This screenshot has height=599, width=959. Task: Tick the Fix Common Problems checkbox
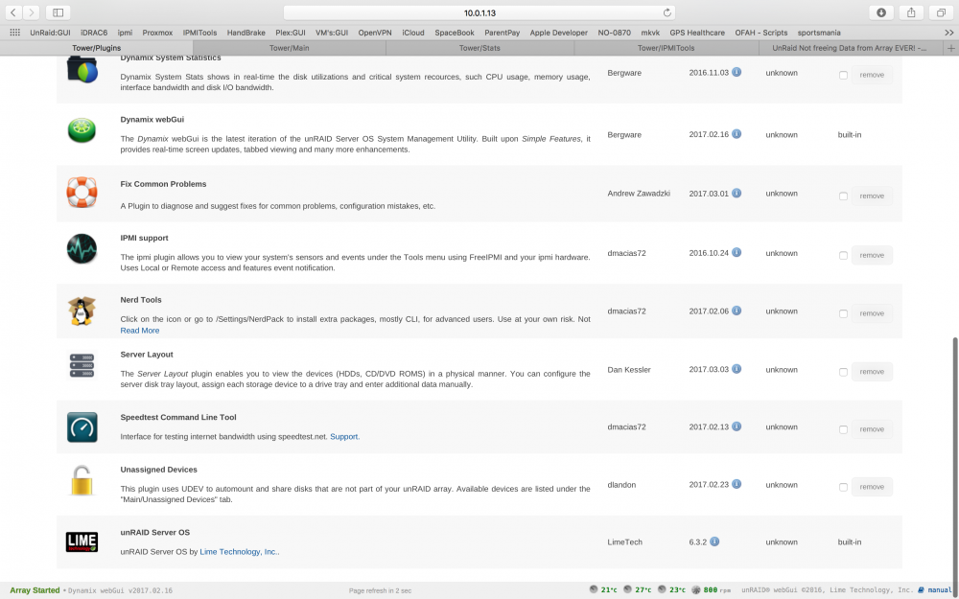tap(843, 196)
